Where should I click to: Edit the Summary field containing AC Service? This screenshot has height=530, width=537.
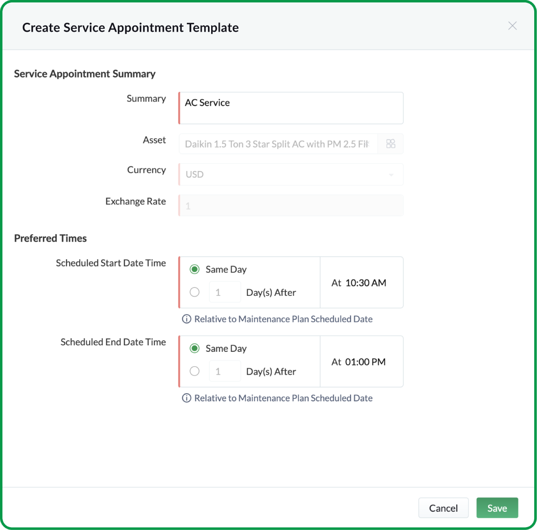click(290, 108)
